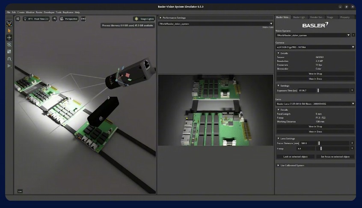Click the select-all-prims tool in left toolbar
Screen dimensions: 362x208
pos(9,24)
